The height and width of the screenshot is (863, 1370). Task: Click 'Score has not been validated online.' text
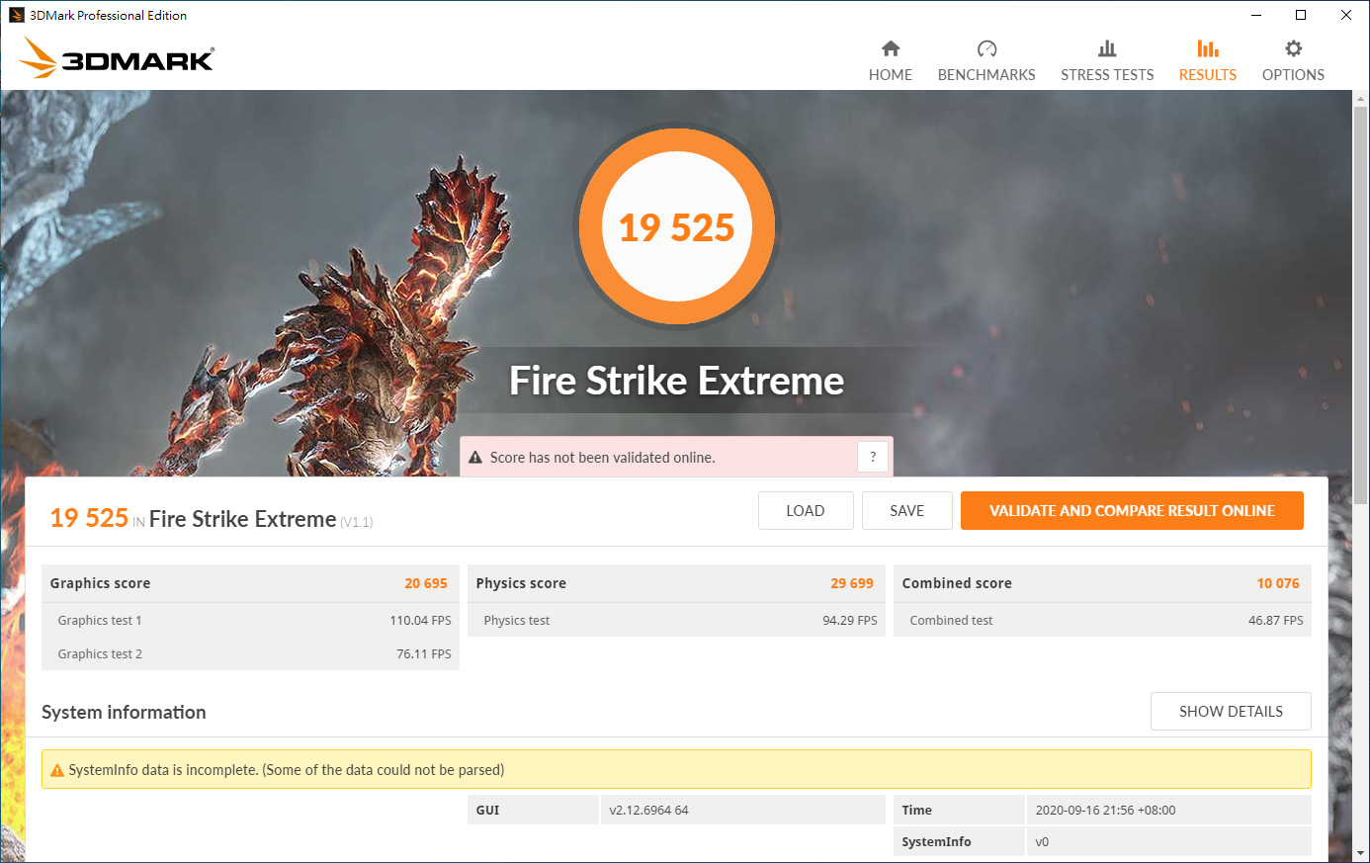[602, 458]
